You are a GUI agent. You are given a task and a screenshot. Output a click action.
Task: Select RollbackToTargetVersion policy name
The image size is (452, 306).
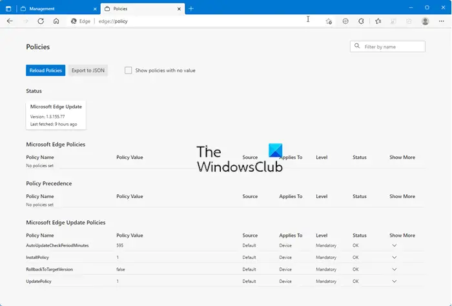click(49, 269)
